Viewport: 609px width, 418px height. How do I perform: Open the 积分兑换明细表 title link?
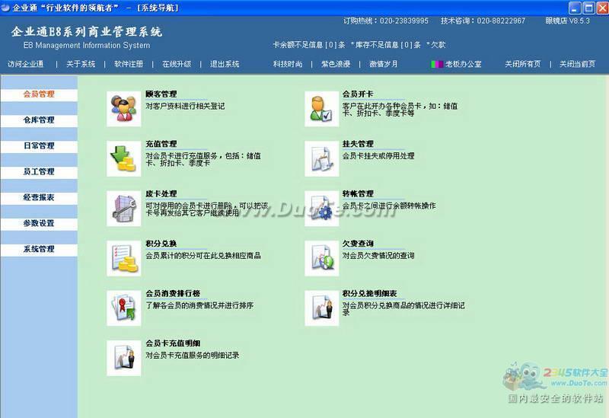tap(369, 293)
